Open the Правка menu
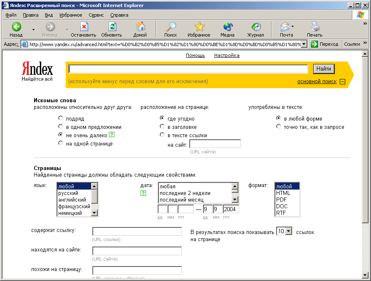The image size is (371, 281). pos(30,15)
